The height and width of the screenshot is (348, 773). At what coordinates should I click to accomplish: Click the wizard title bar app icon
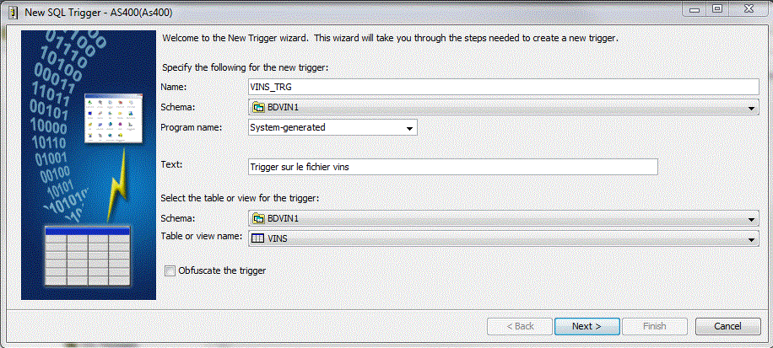(x=14, y=11)
